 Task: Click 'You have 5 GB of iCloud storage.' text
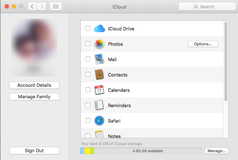click(112, 144)
